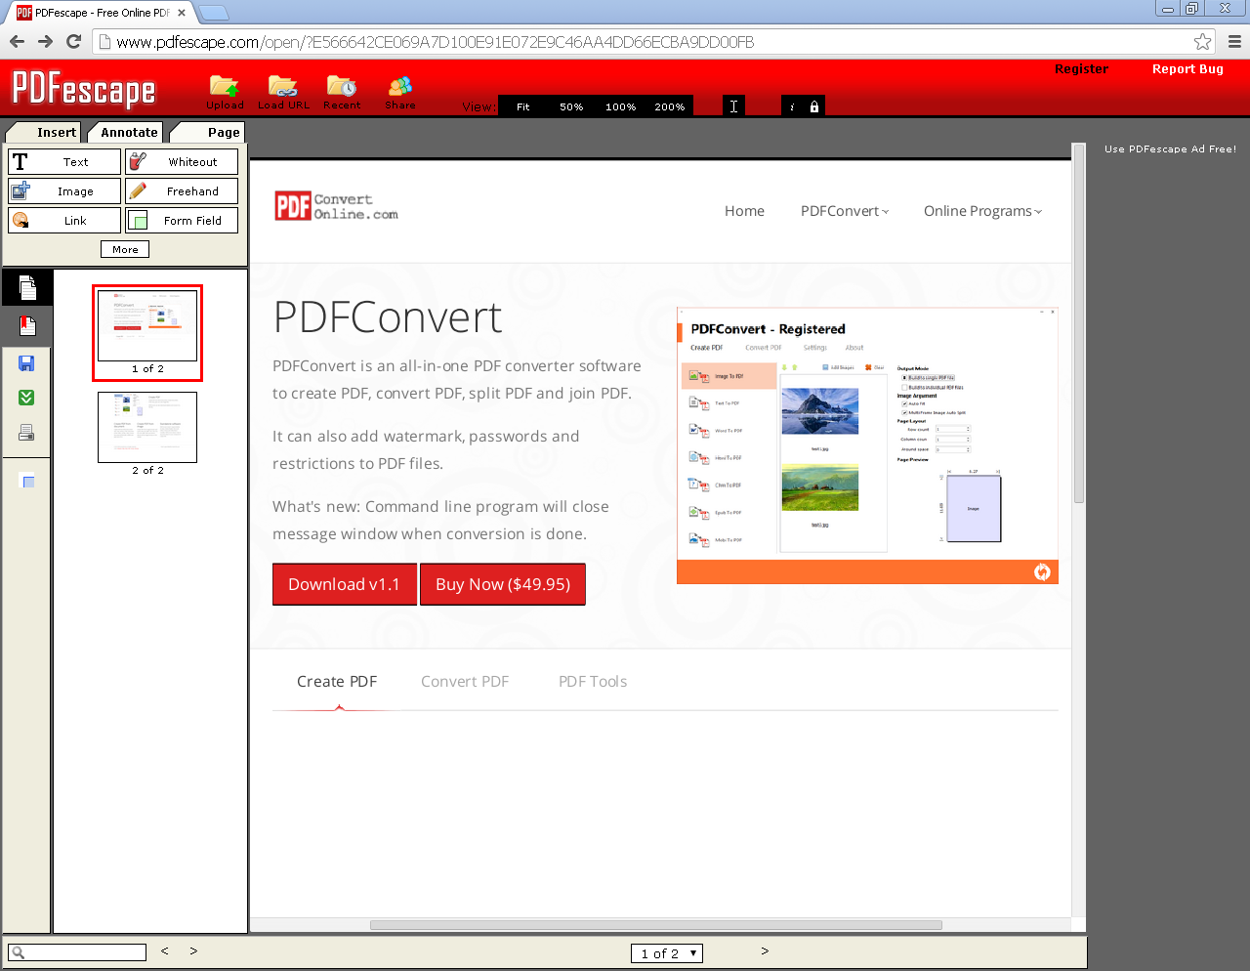Enable Fit view mode
Screen dimensions: 1250x971
(x=522, y=106)
